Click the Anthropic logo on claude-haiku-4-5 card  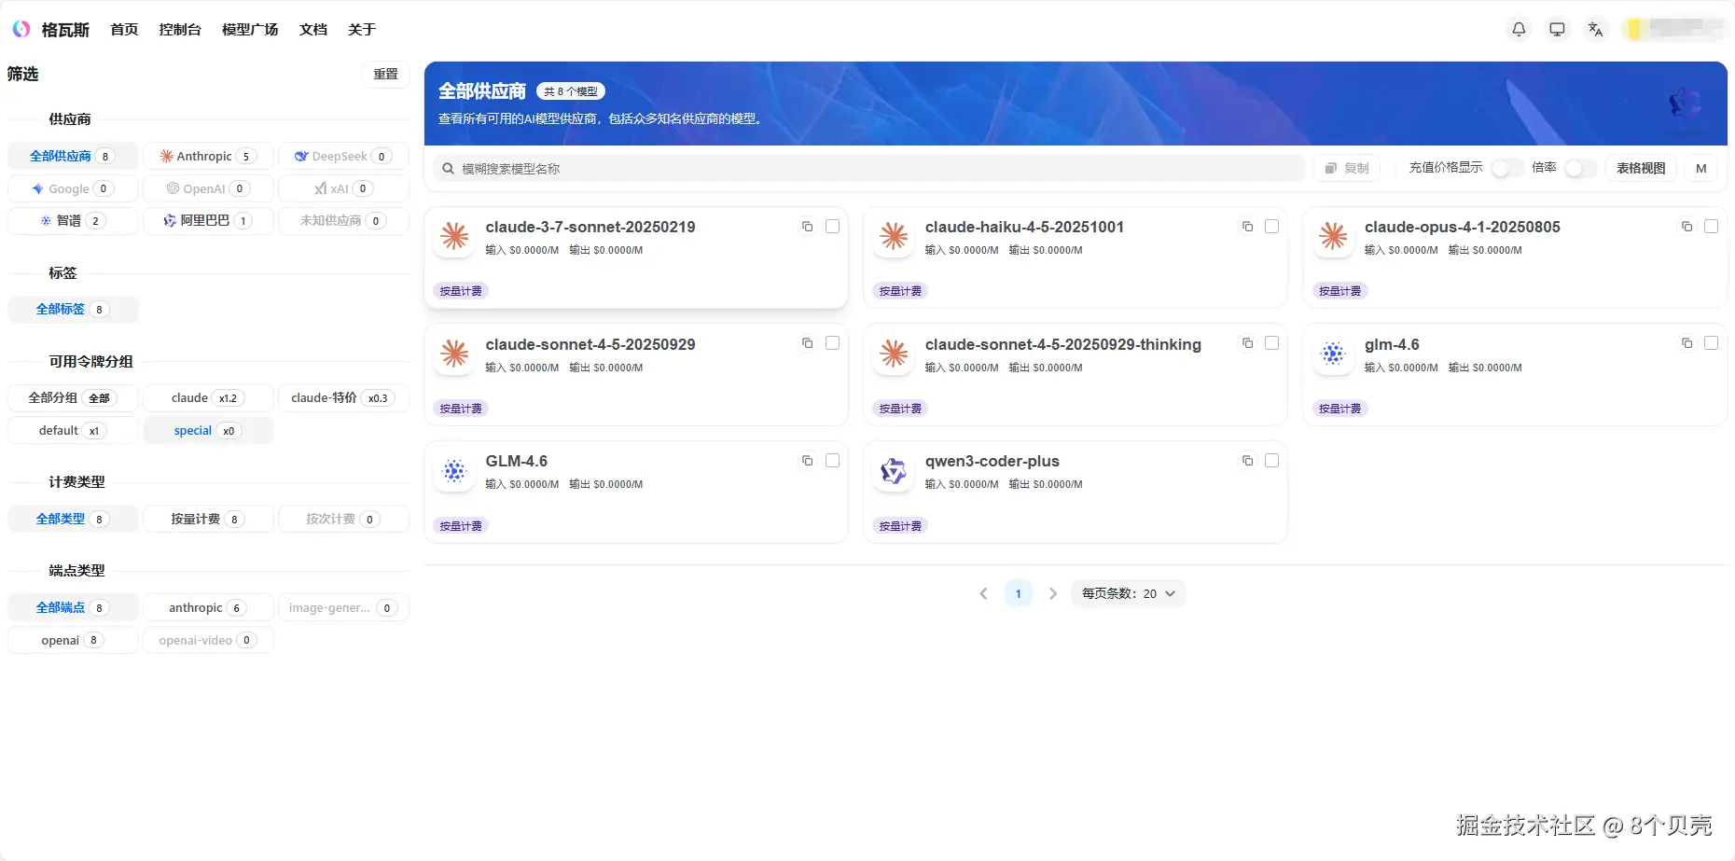894,236
